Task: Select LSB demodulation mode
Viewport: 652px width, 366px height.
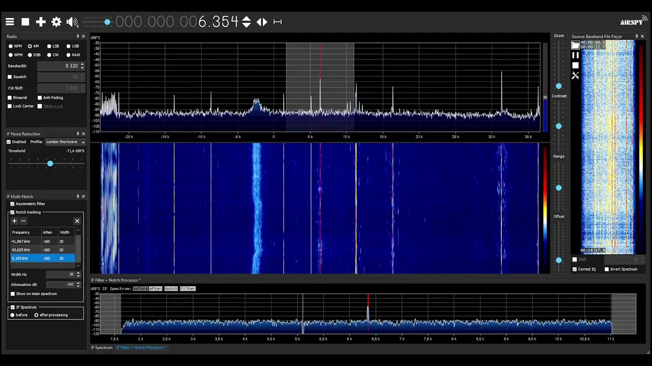Action: [x=49, y=46]
